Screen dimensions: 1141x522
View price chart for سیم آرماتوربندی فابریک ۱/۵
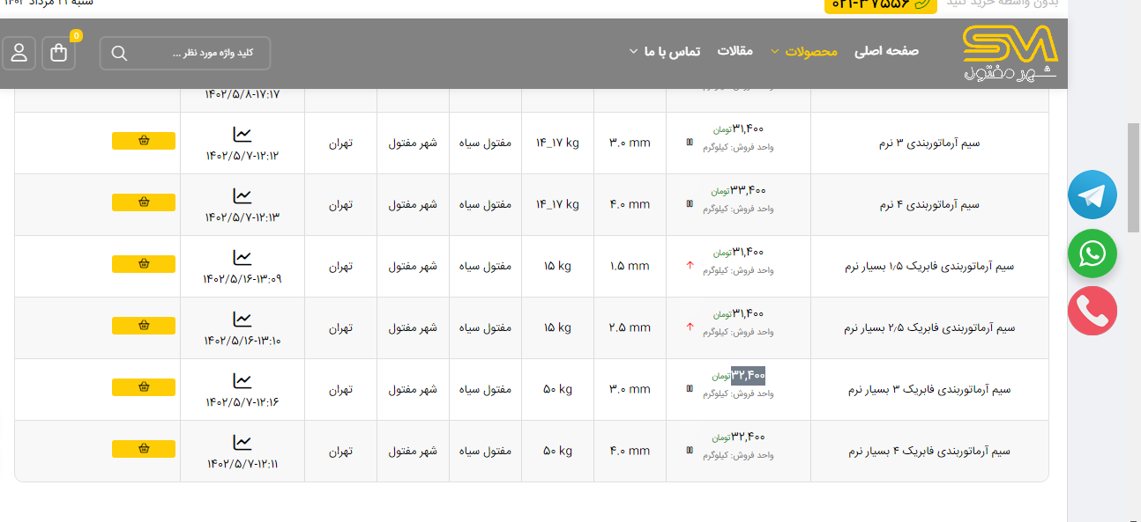point(242,258)
